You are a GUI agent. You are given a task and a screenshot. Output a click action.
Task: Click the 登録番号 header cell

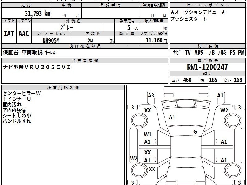(111, 5)
